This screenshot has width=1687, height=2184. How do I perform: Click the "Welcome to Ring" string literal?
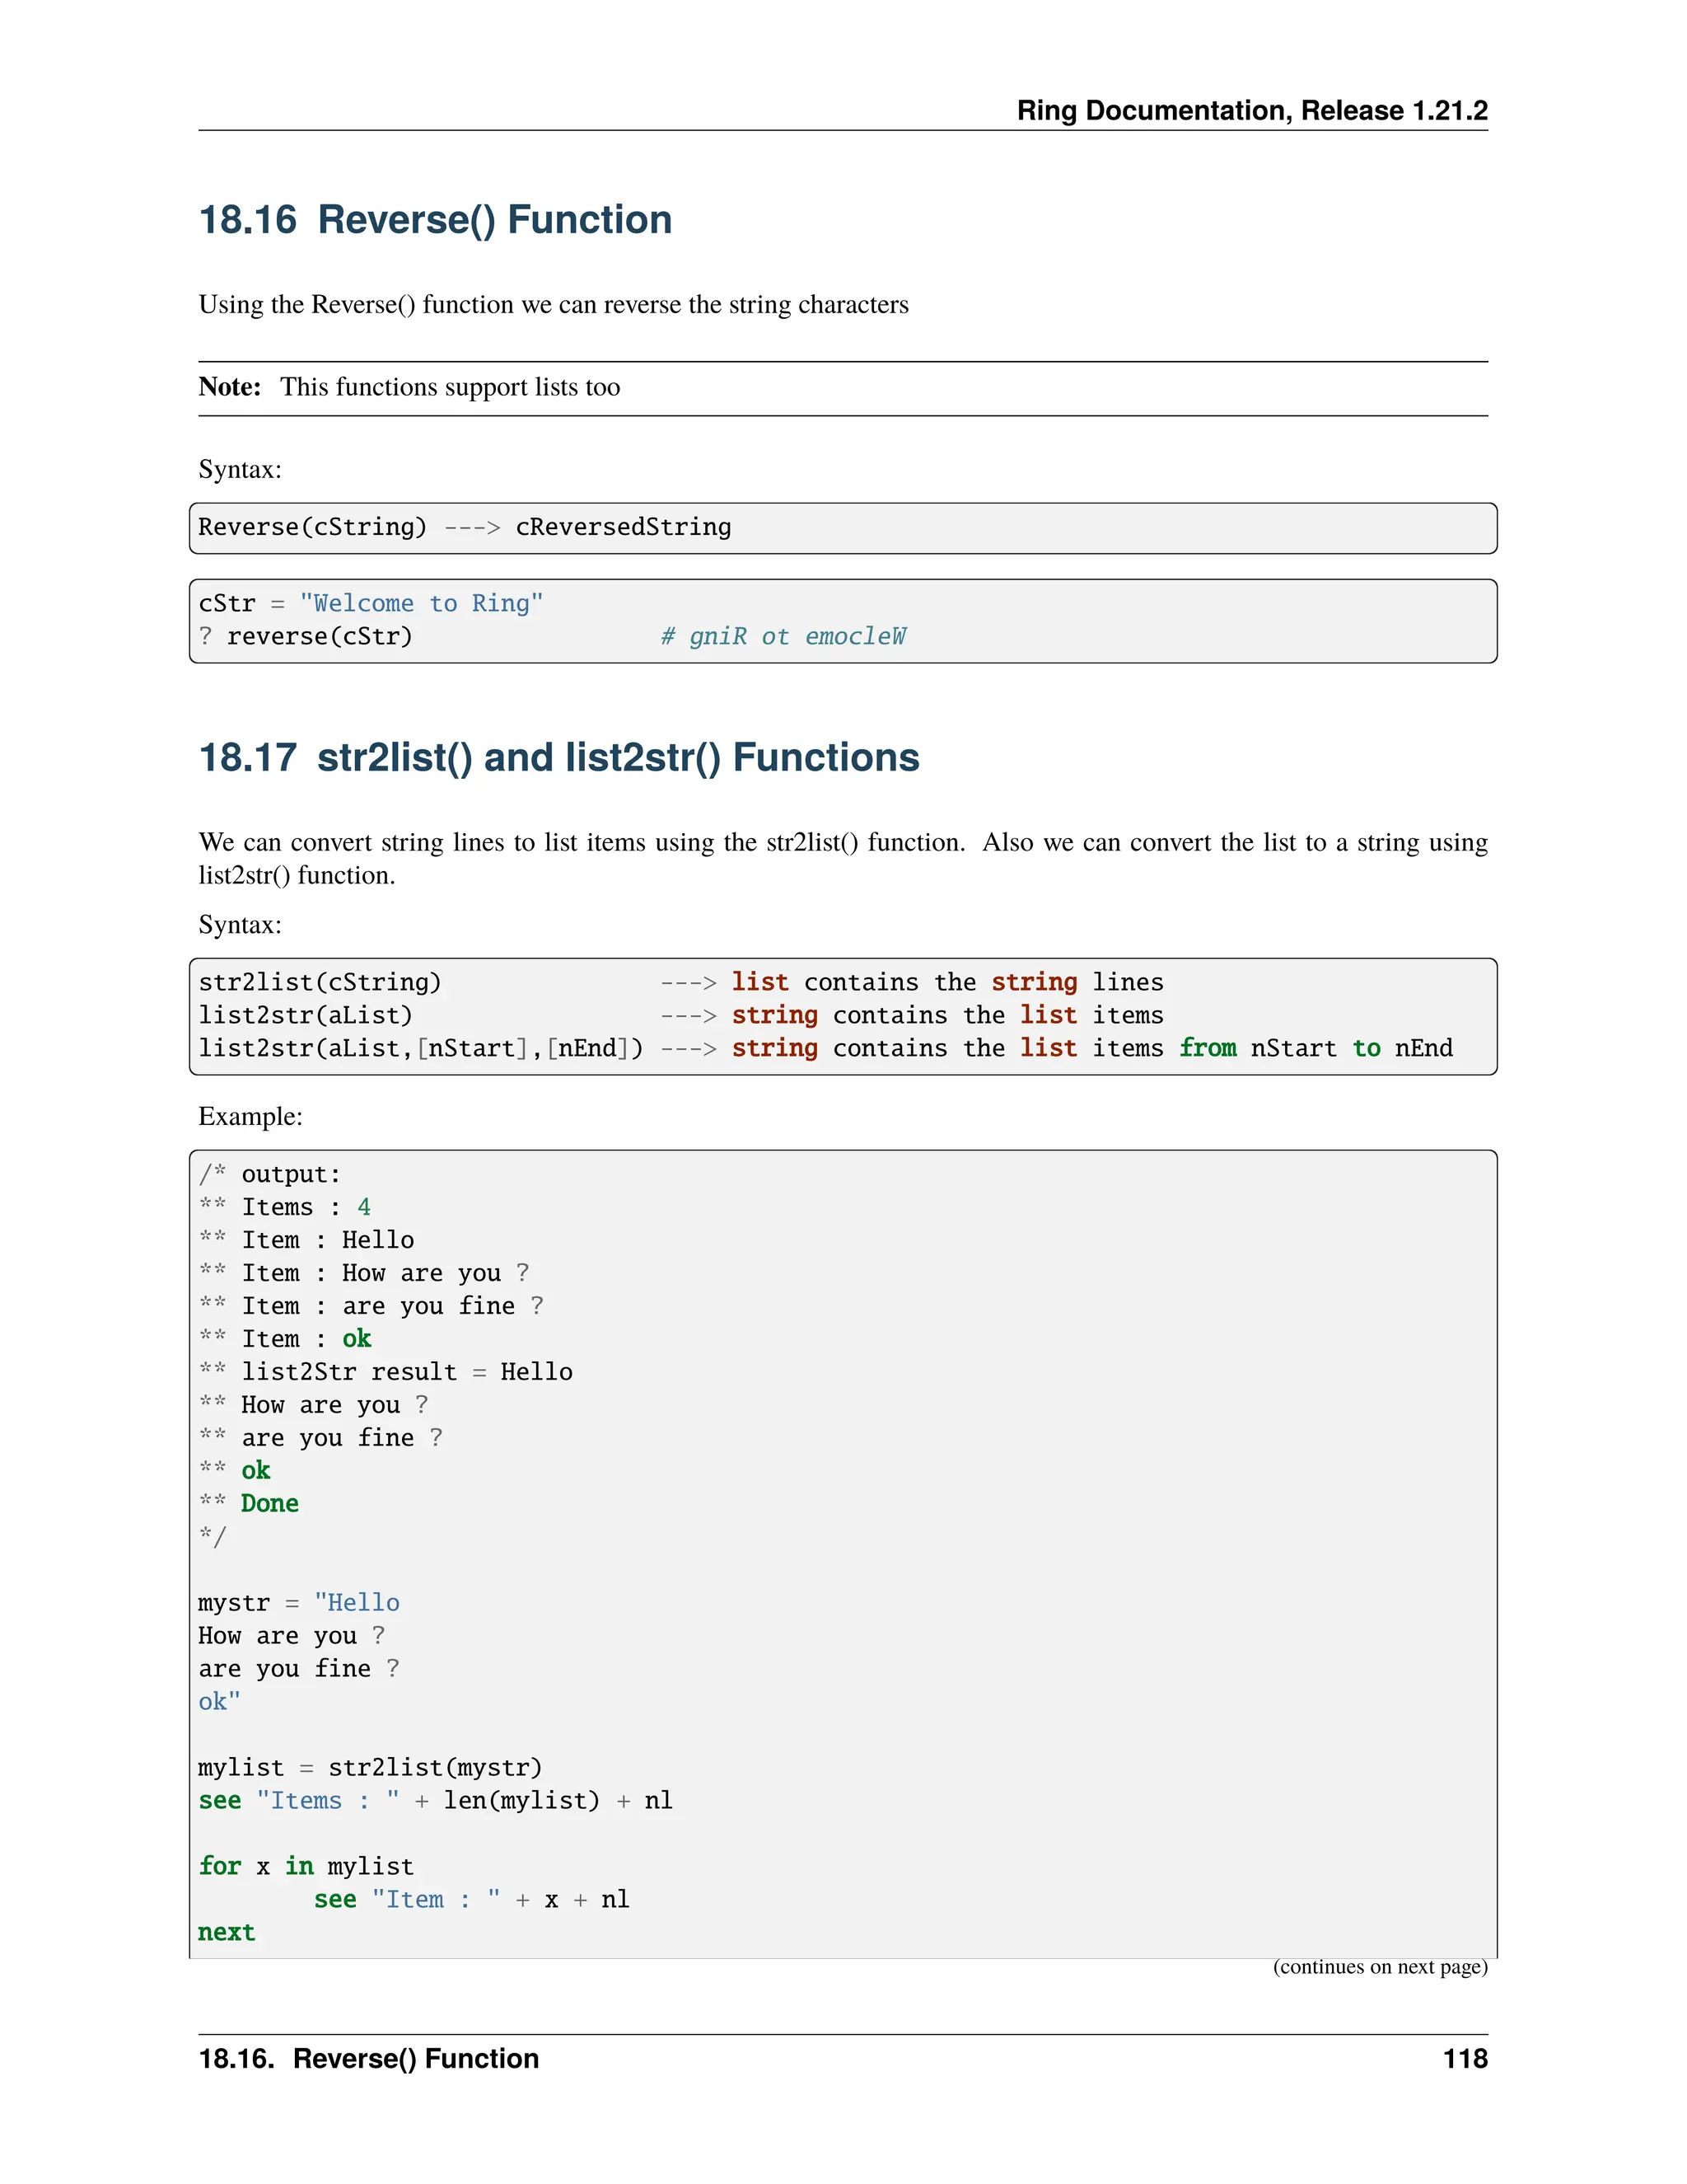click(x=421, y=603)
